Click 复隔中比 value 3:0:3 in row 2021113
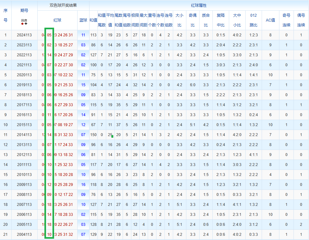Viewport: 309px width, 240px height. [x=221, y=65]
